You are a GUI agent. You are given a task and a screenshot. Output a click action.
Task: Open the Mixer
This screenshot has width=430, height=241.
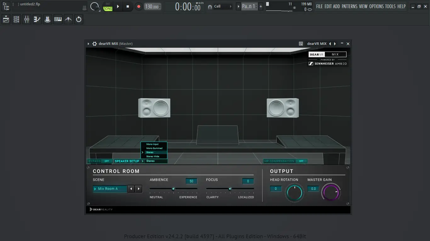(x=26, y=19)
